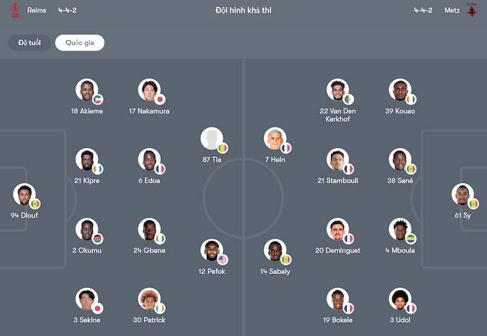Click the Mali flag on Tia
This screenshot has height=336, width=487.
click(x=222, y=149)
